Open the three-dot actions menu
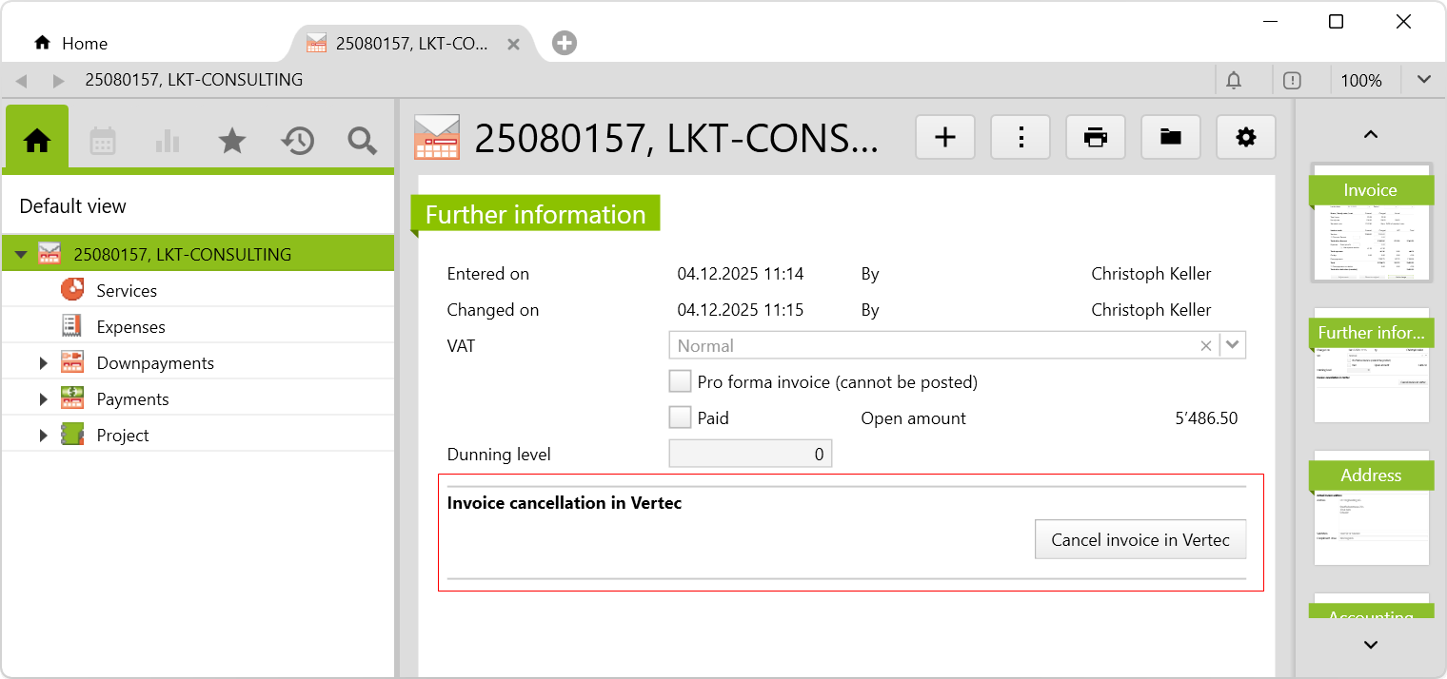The height and width of the screenshot is (679, 1447). coord(1021,138)
